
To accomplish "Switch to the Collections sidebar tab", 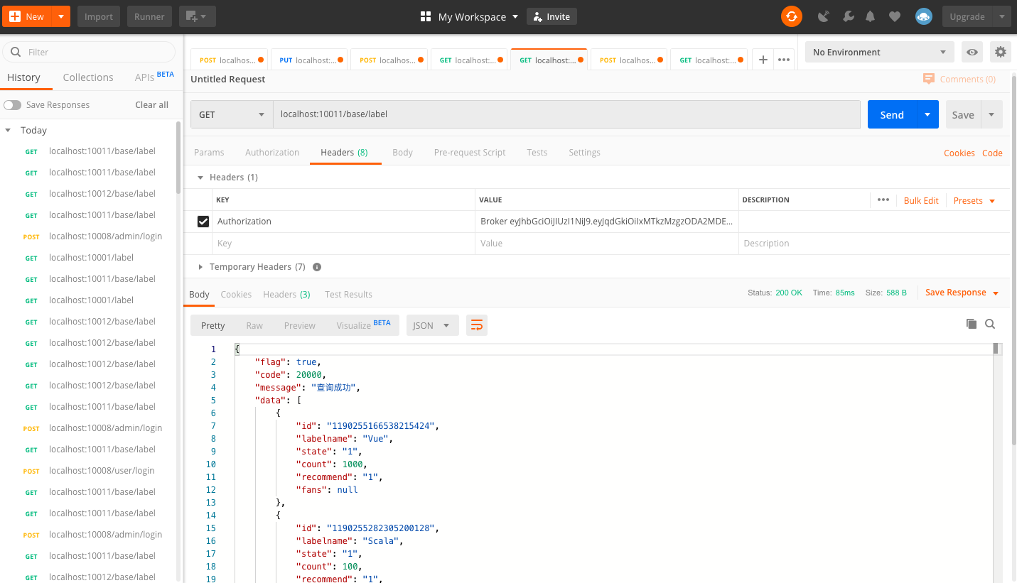I will coord(88,77).
